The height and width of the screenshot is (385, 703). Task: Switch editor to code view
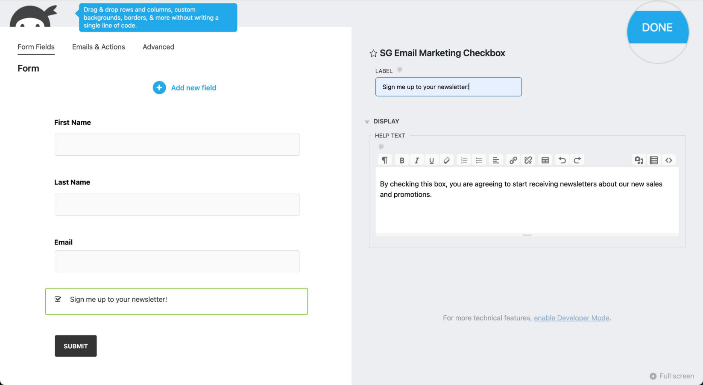click(668, 160)
